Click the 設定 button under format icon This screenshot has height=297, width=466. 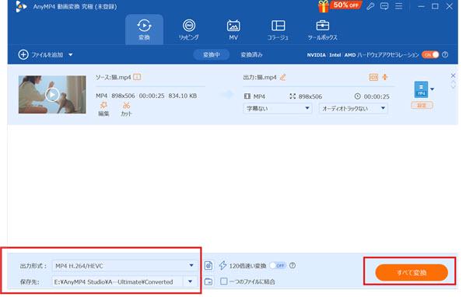[x=422, y=105]
